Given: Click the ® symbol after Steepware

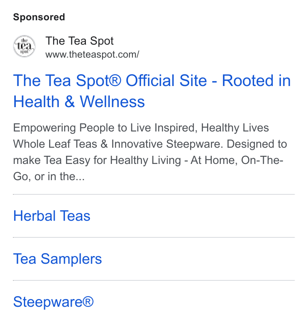Looking at the screenshot, I should pos(88,301).
